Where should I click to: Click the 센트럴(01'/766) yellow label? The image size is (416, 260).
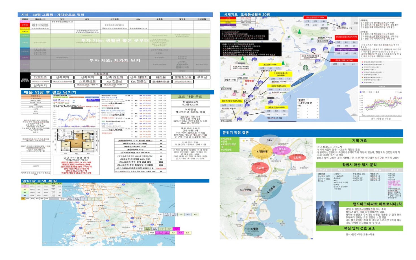pyautogui.click(x=270, y=65)
